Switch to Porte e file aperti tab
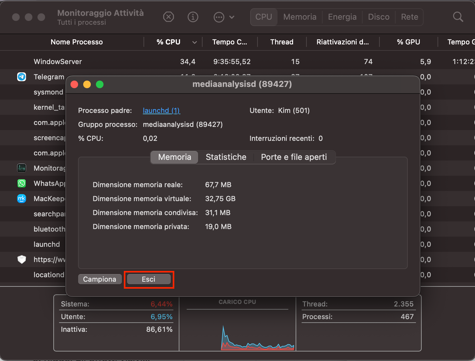Viewport: 475px width, 361px height. tap(294, 157)
